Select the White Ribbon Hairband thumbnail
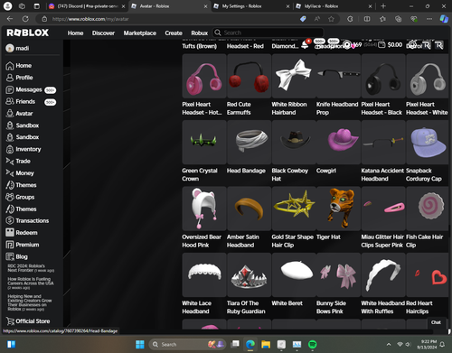The height and width of the screenshot is (353, 452). click(294, 76)
